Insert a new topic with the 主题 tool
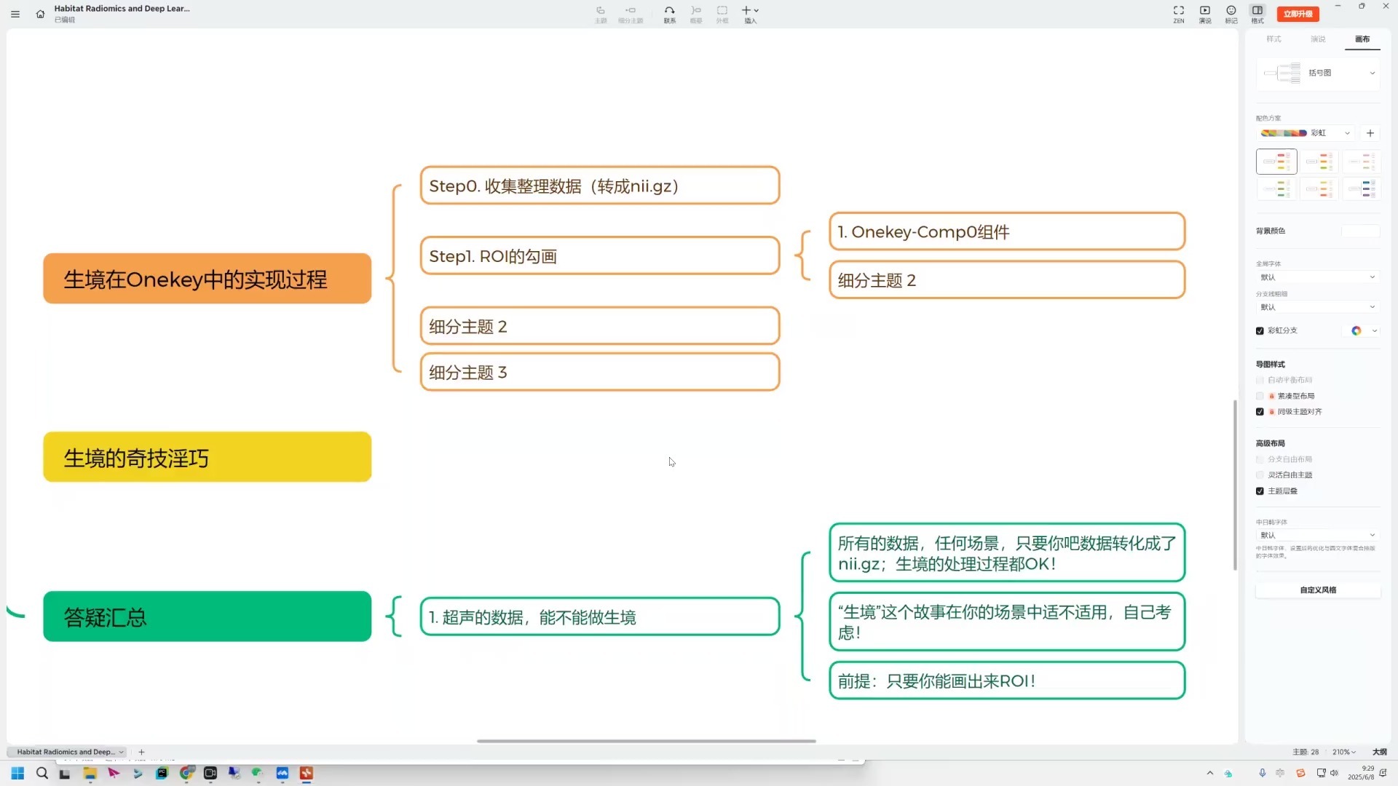This screenshot has width=1398, height=786. [601, 15]
